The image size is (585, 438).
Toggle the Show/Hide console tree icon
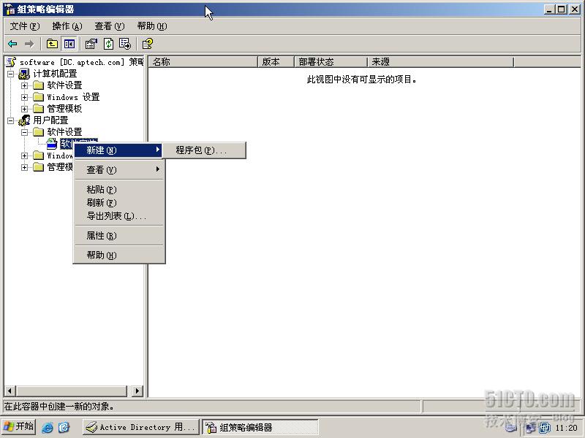coord(69,44)
